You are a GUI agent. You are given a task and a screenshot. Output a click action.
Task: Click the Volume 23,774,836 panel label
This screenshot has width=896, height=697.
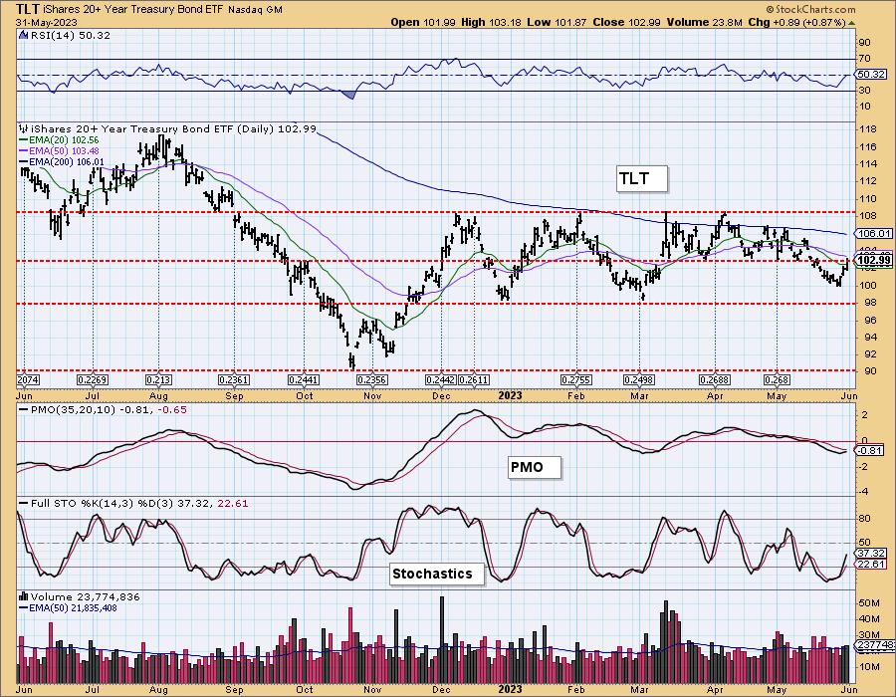tap(86, 596)
